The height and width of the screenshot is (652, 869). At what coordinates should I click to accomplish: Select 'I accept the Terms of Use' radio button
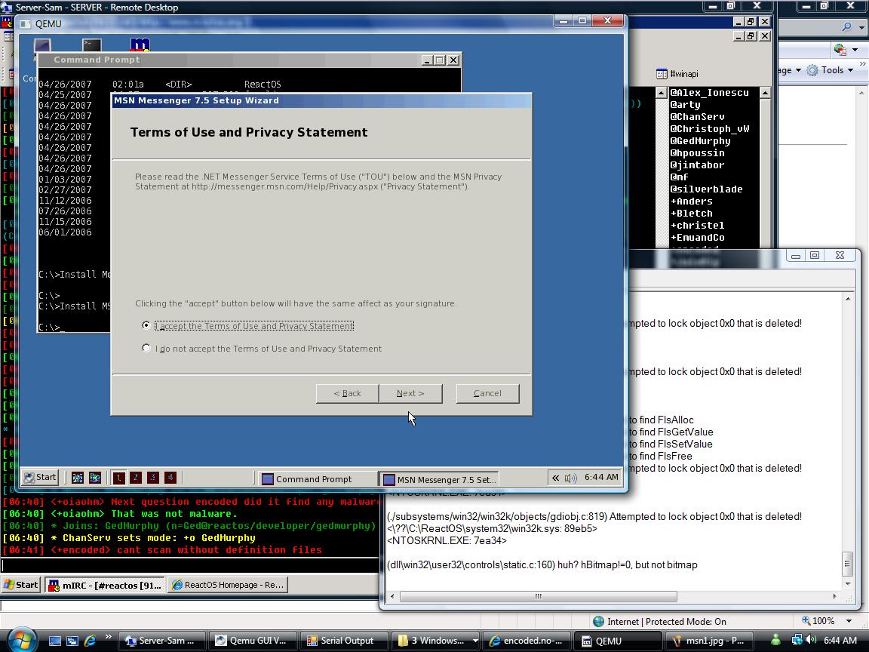146,325
